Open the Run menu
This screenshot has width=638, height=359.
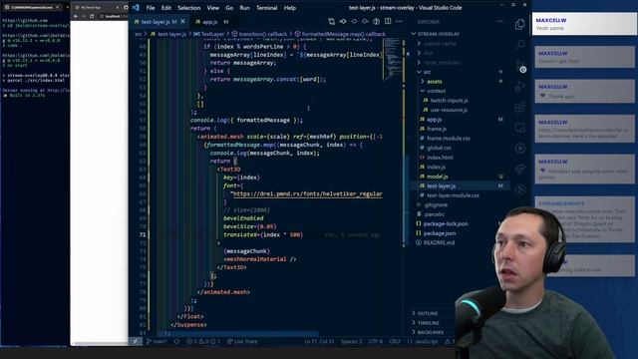coord(244,8)
